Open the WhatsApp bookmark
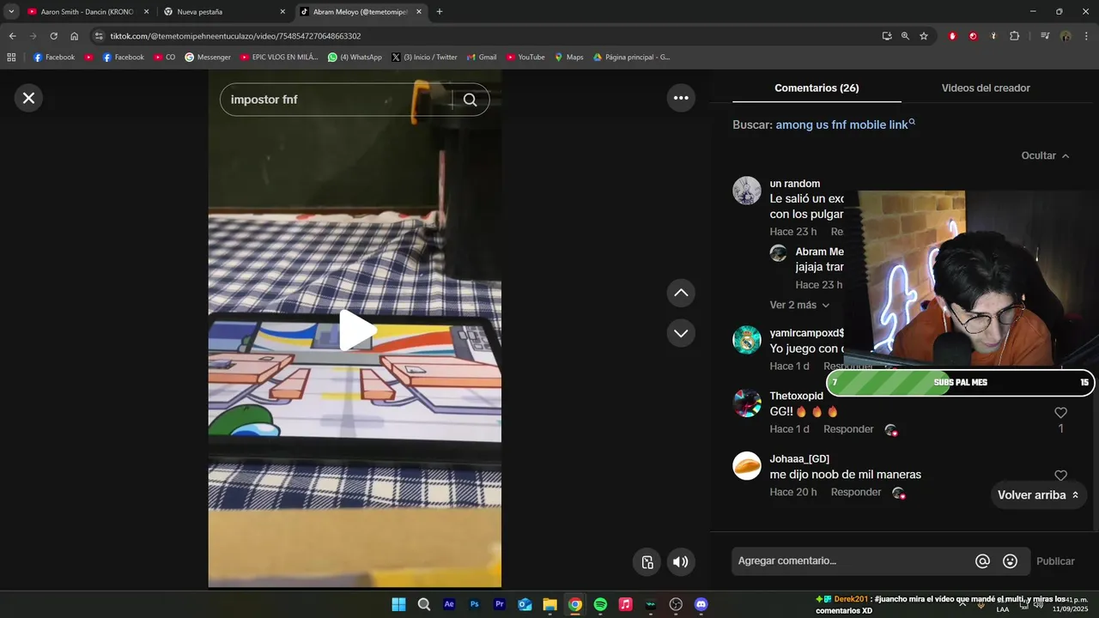The height and width of the screenshot is (618, 1099). pos(354,58)
